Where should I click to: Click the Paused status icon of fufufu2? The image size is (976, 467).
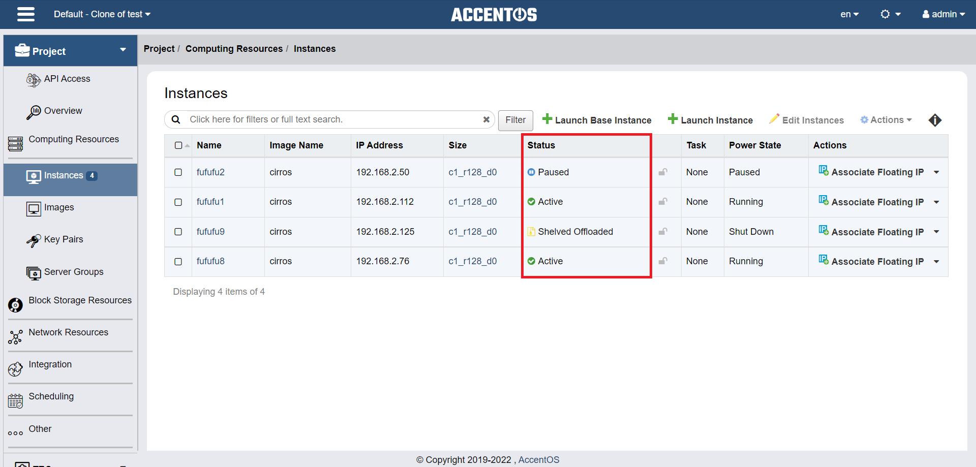tap(531, 172)
